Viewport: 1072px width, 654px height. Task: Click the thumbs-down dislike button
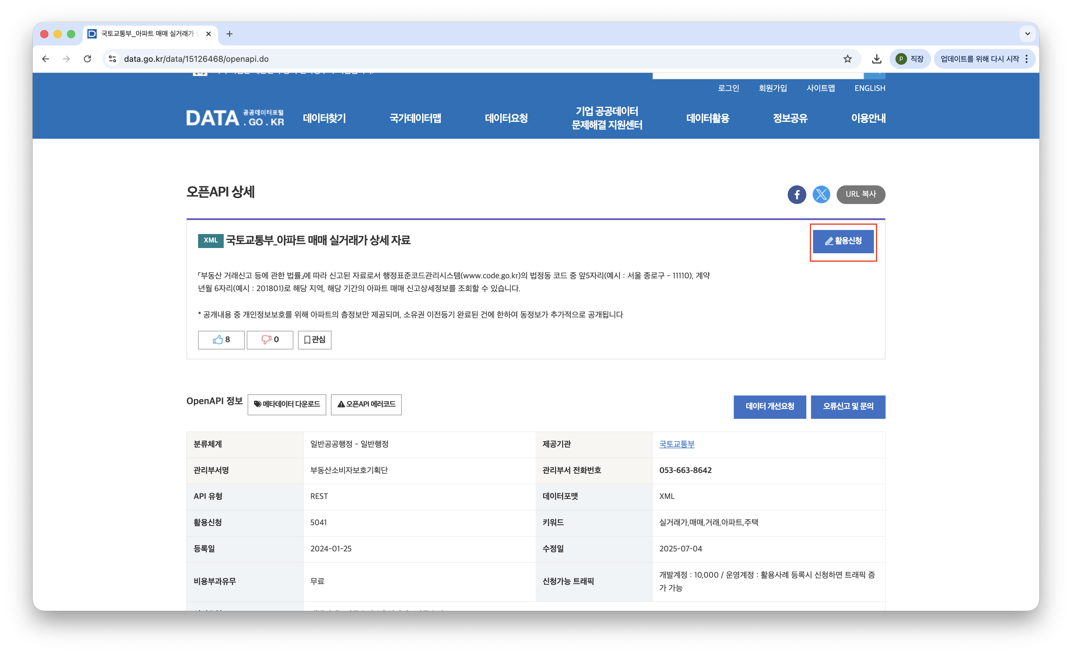click(x=270, y=340)
